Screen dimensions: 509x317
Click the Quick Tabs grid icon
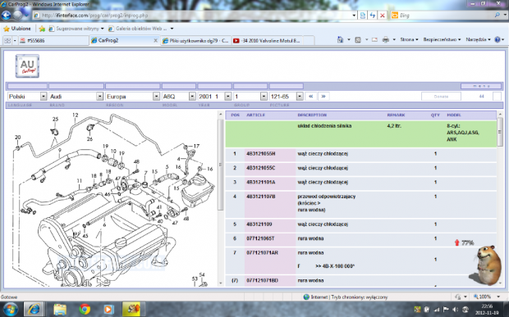(7, 40)
